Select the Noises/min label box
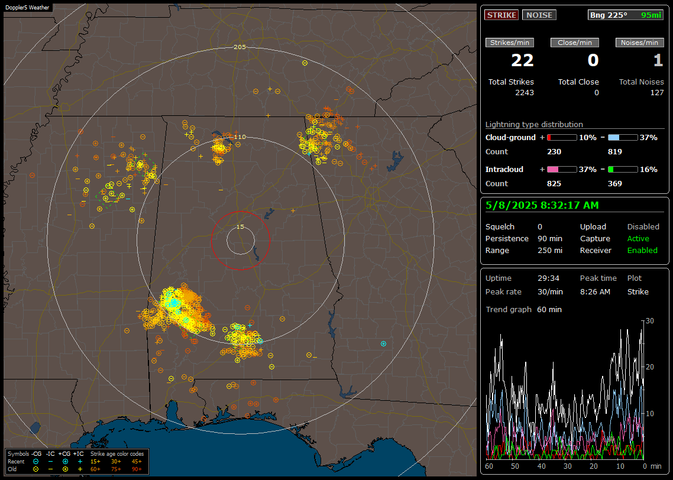 tap(639, 43)
